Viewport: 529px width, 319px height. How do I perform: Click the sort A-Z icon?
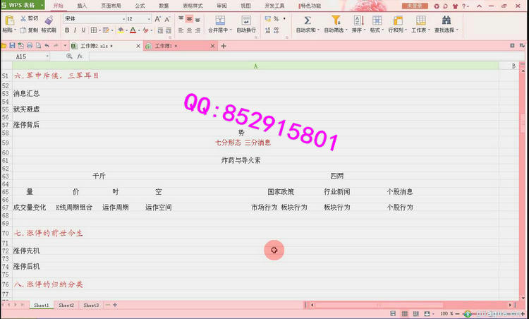356,20
